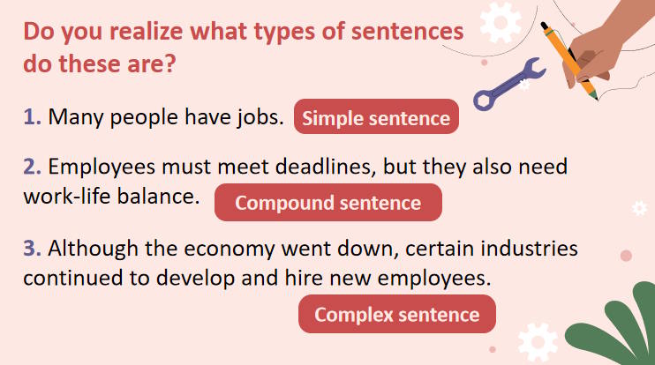Click the small white gear at right edge
Screen dimensions: 655x365
(x=639, y=208)
